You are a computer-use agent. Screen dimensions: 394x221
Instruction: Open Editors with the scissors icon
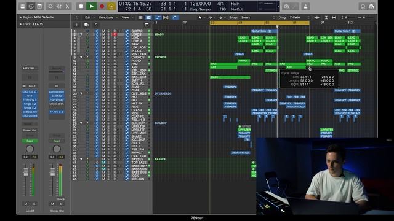(x=67, y=6)
